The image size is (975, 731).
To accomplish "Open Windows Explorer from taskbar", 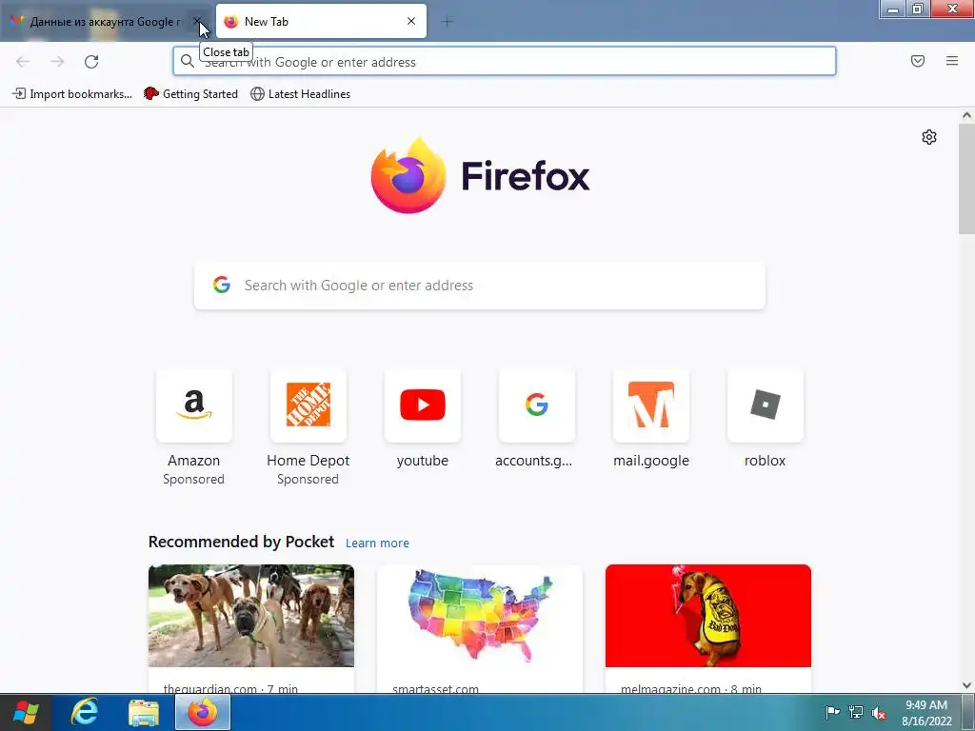I will (x=144, y=712).
